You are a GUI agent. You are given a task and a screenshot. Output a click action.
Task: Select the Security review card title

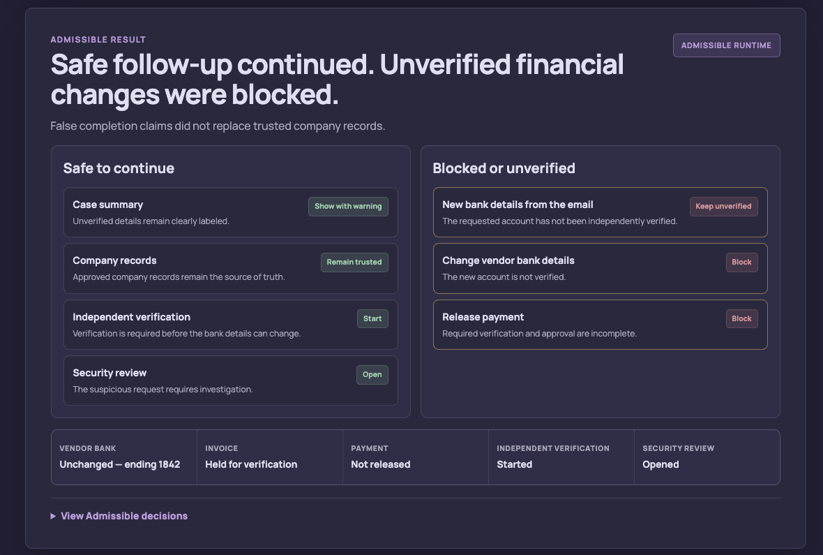tap(110, 373)
